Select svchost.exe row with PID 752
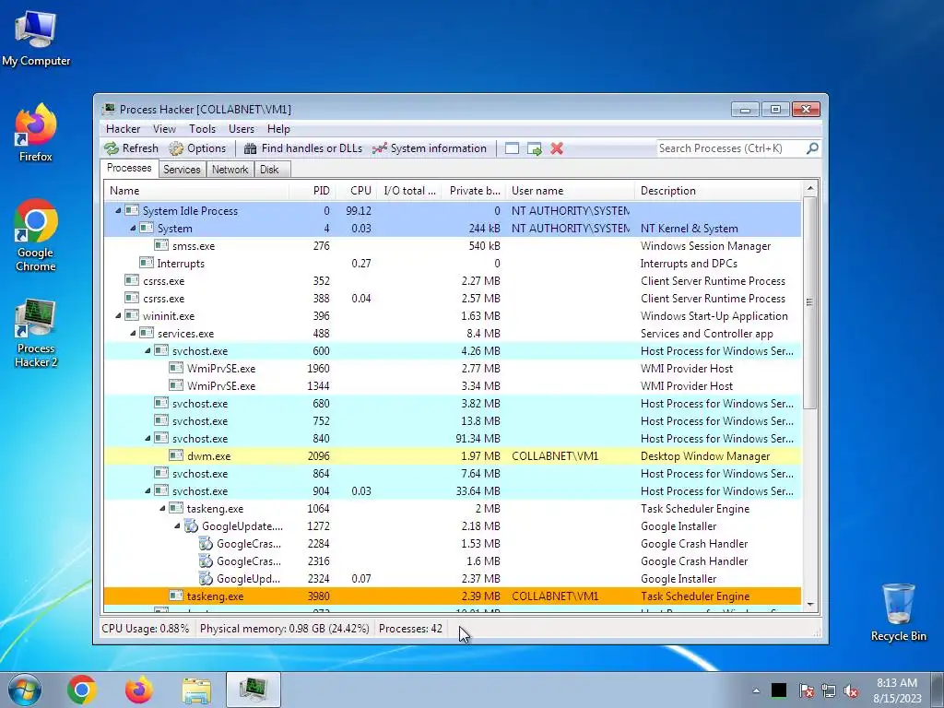Image resolution: width=944 pixels, height=708 pixels. click(453, 420)
